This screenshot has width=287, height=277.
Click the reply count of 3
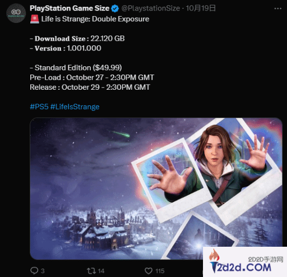click(43, 271)
